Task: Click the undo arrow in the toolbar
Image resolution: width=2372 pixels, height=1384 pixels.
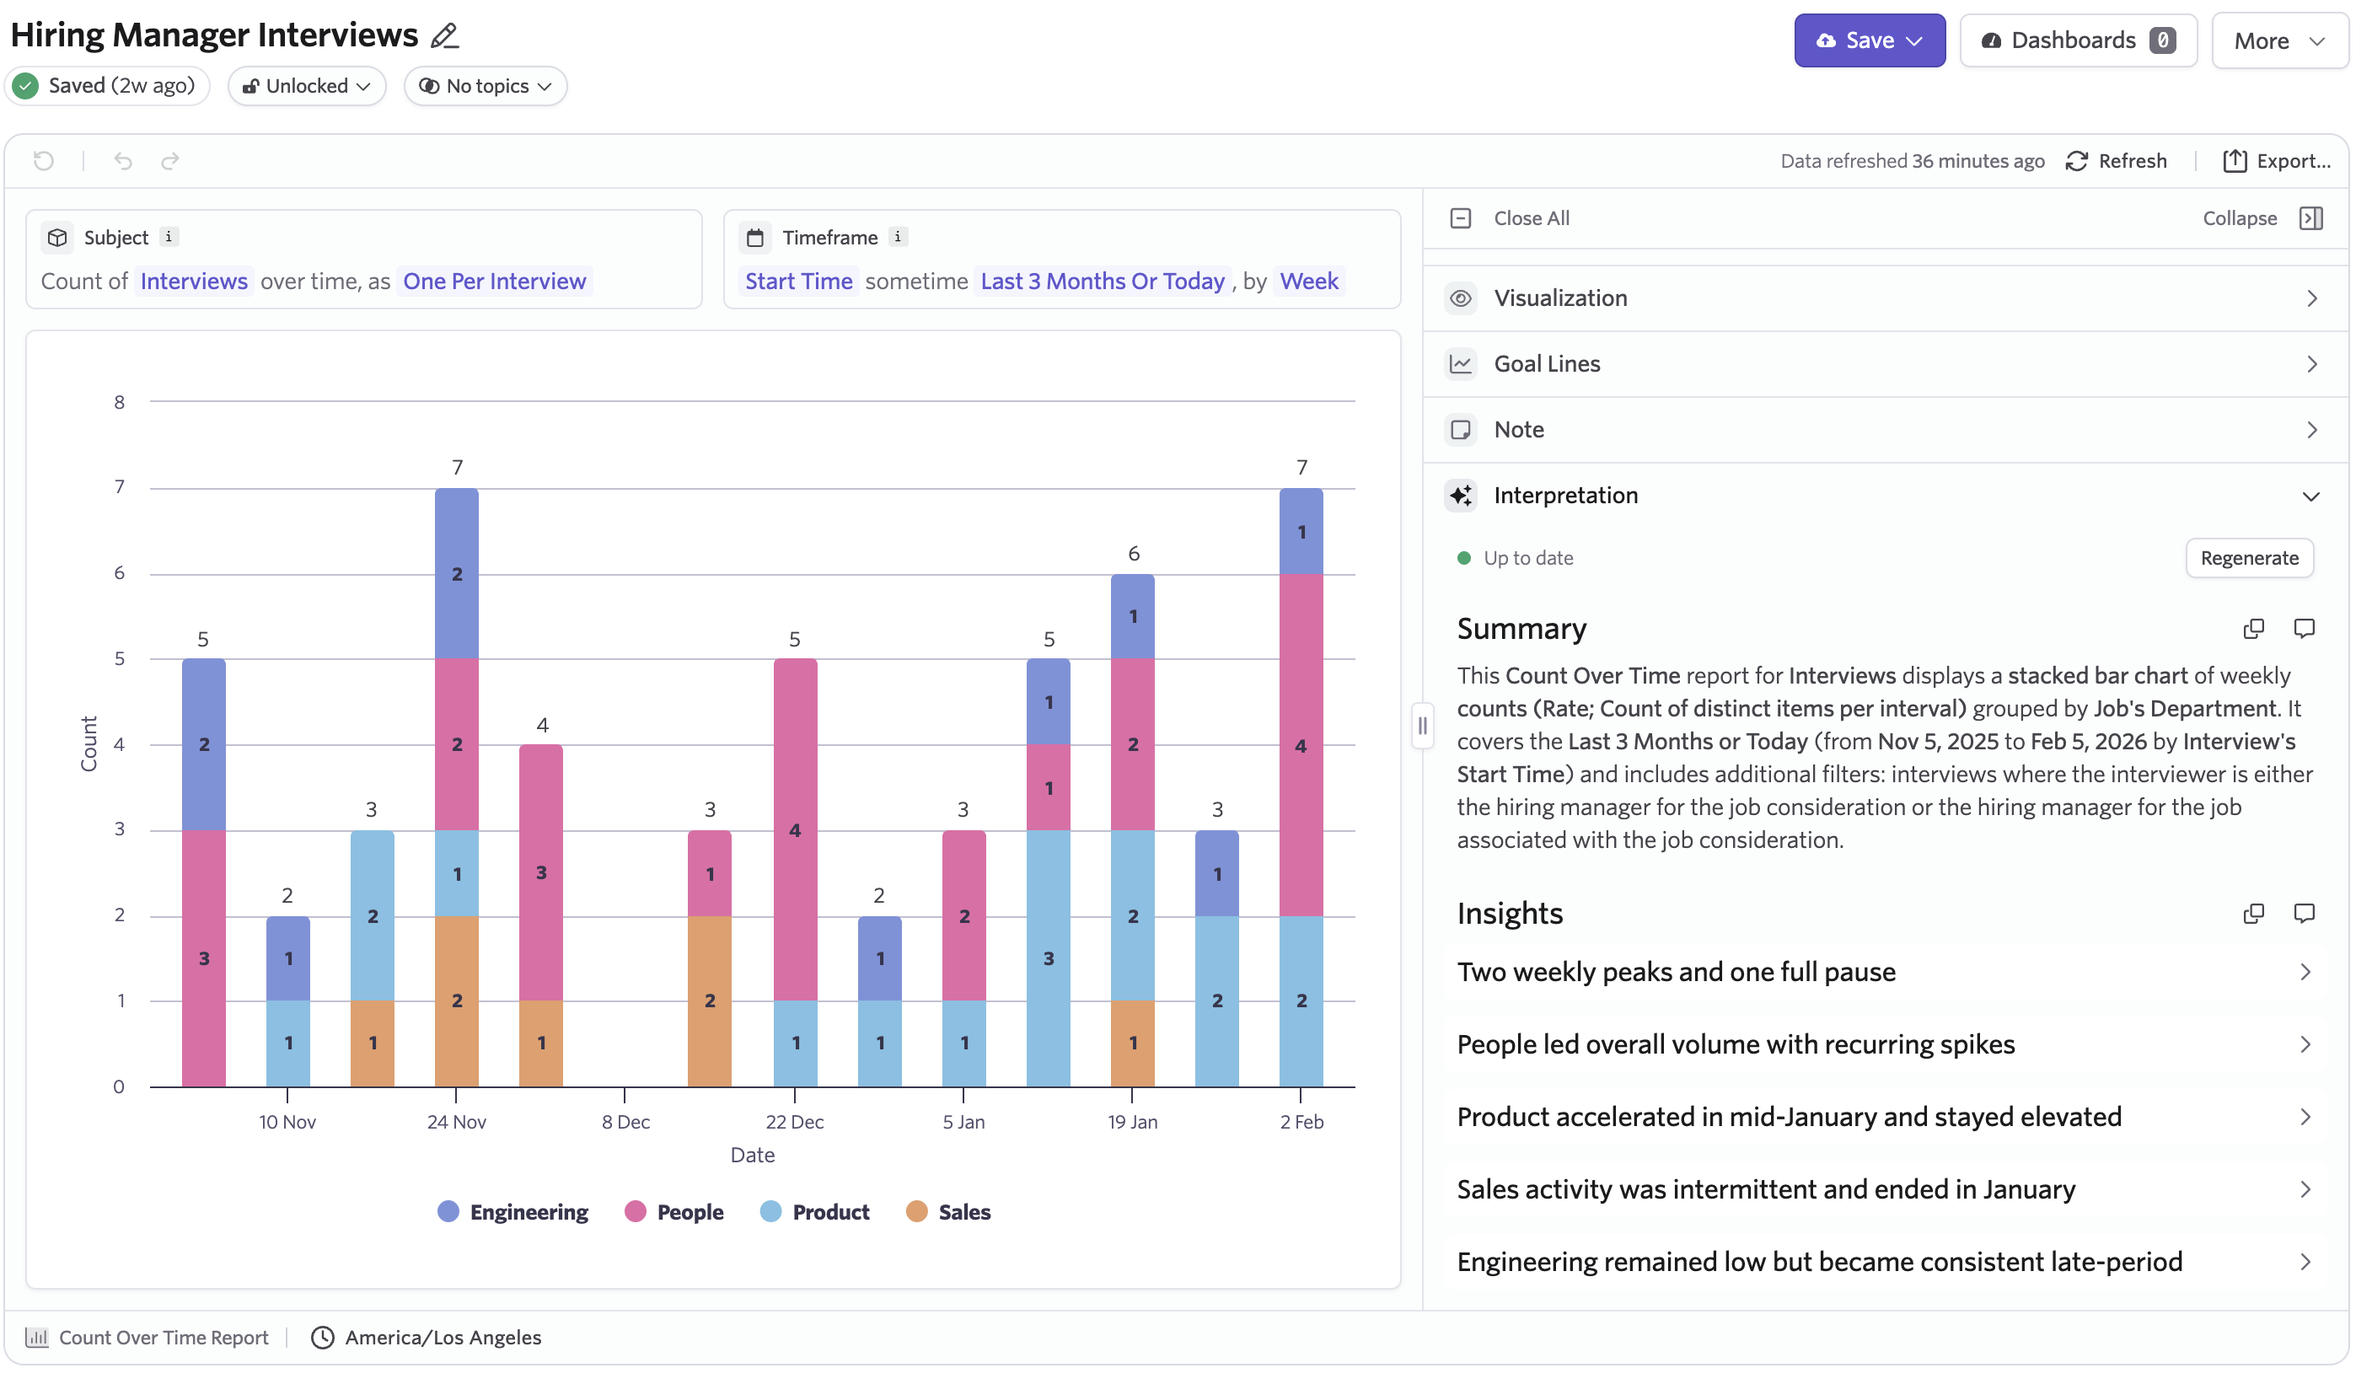Action: click(123, 161)
